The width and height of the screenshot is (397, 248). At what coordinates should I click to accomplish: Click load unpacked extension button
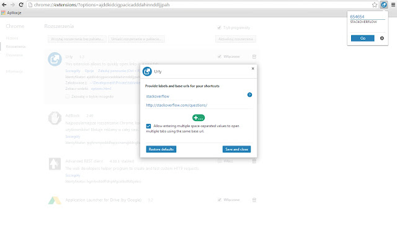(77, 39)
